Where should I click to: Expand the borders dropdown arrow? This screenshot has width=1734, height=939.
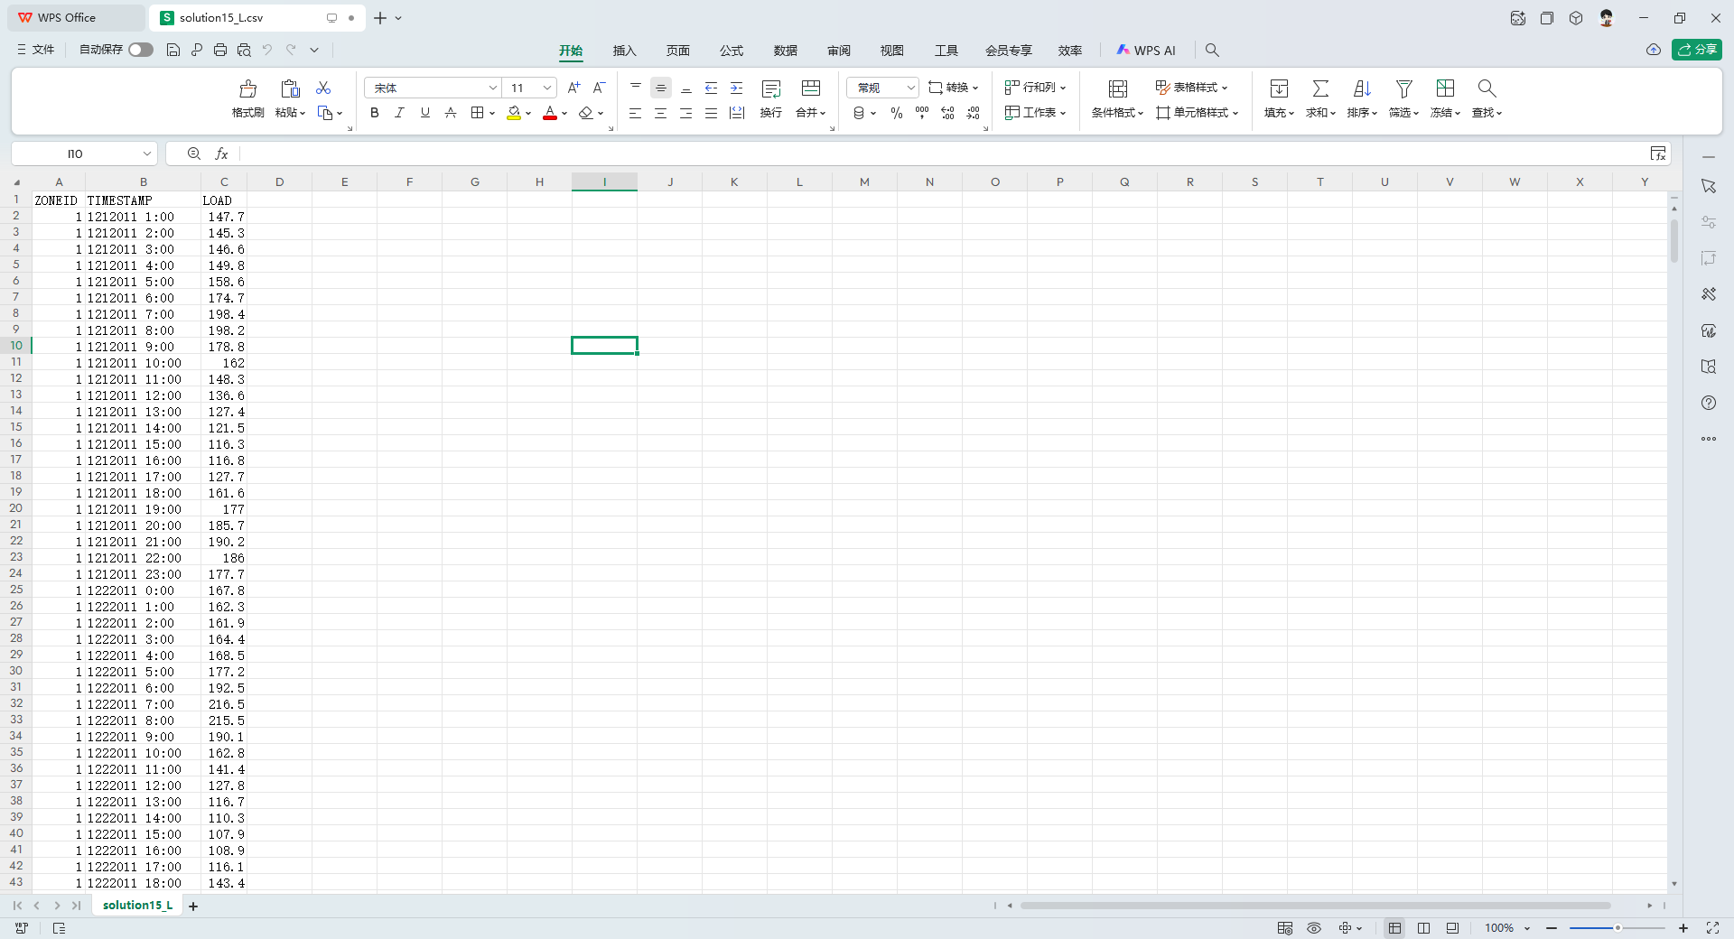pos(492,114)
